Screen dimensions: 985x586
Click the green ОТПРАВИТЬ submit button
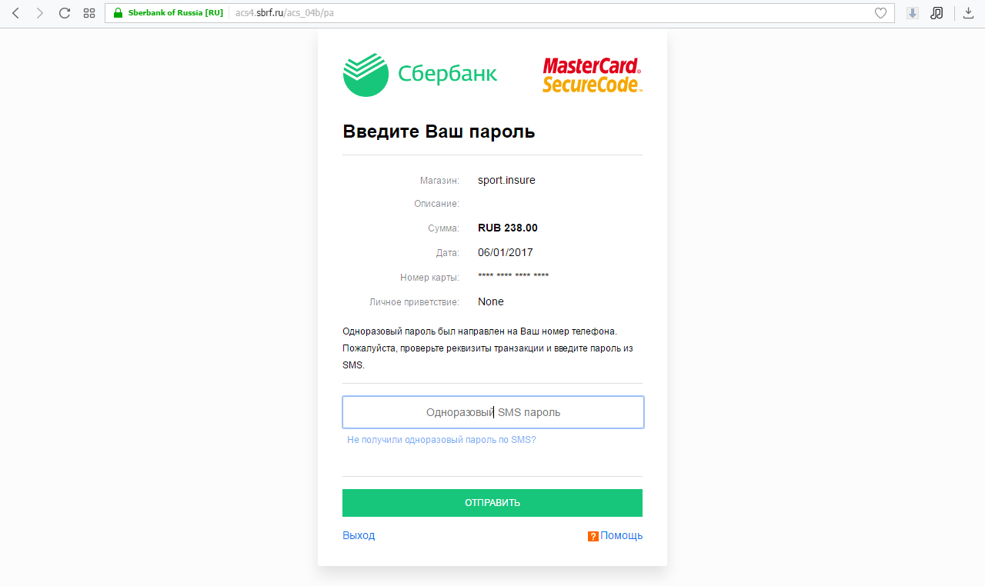(492, 503)
